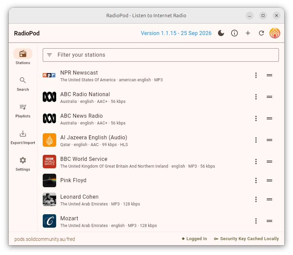Click Al Jazeera's 99 kbps HLS details line
The width and height of the screenshot is (293, 255).
[x=94, y=145]
